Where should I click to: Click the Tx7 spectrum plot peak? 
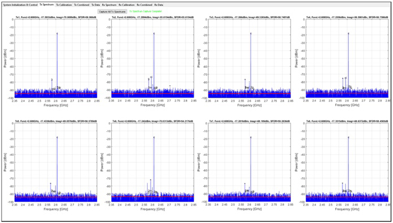pos(250,137)
